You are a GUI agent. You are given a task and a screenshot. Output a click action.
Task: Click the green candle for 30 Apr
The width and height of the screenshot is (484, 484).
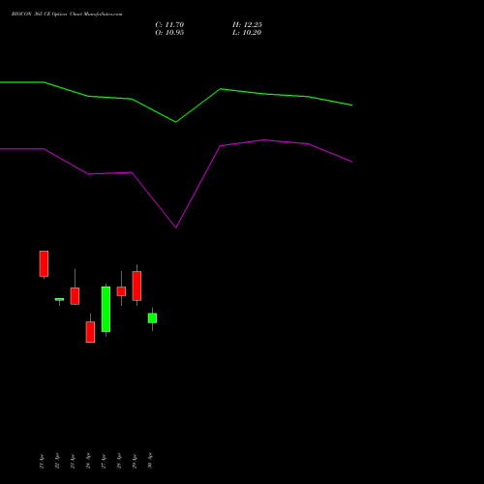click(x=152, y=318)
